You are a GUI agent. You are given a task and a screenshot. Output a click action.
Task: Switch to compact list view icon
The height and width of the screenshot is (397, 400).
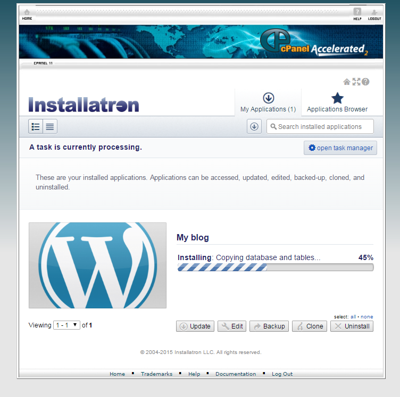[50, 126]
